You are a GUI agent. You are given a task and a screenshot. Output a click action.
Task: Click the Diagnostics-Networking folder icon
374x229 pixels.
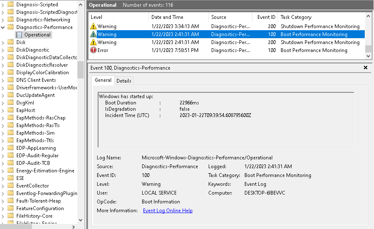pos(11,19)
